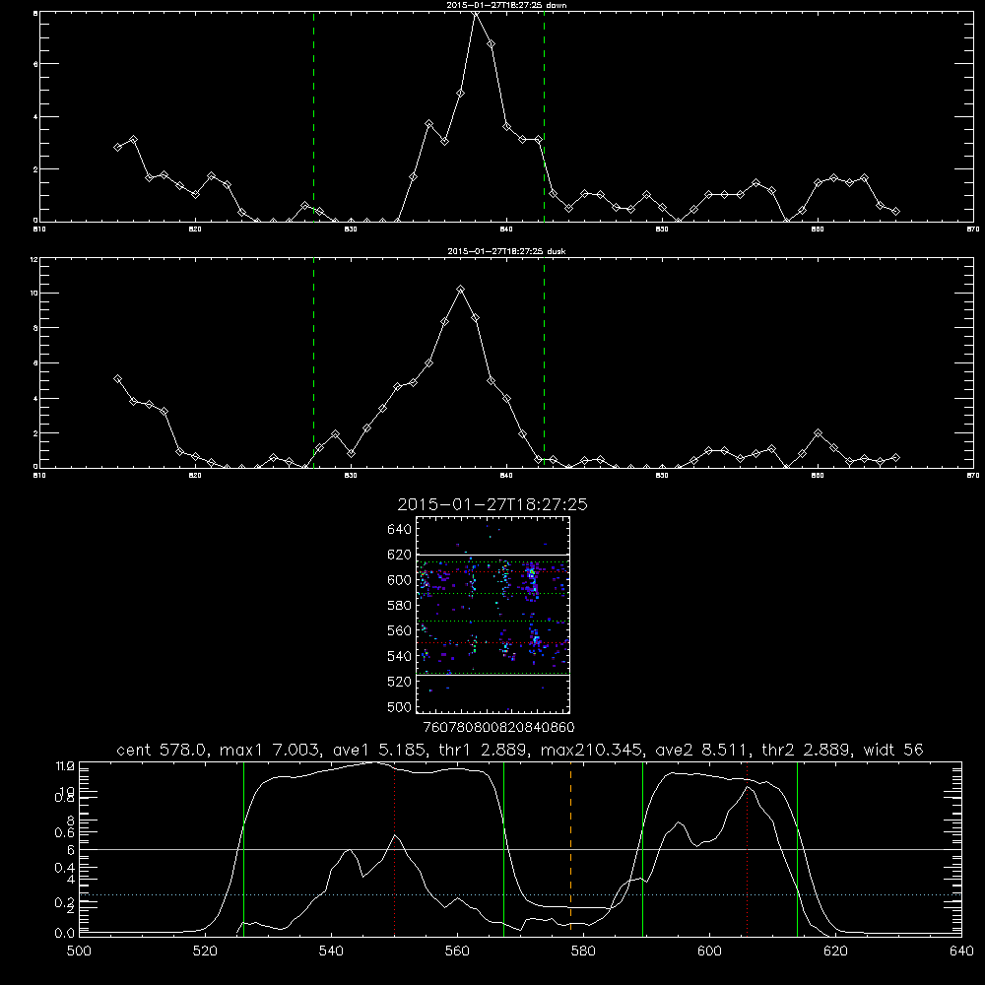Click left green dashed line in dawn plot
The width and height of the screenshot is (985, 985).
[313, 117]
